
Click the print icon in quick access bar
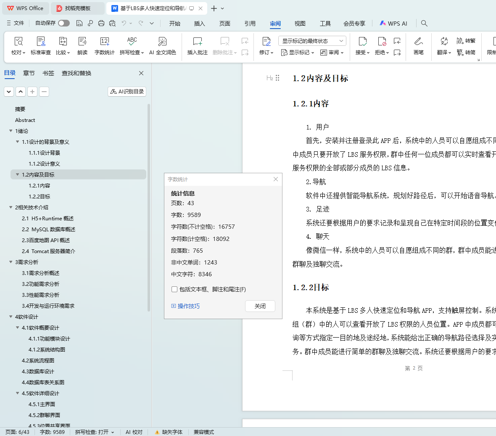101,23
